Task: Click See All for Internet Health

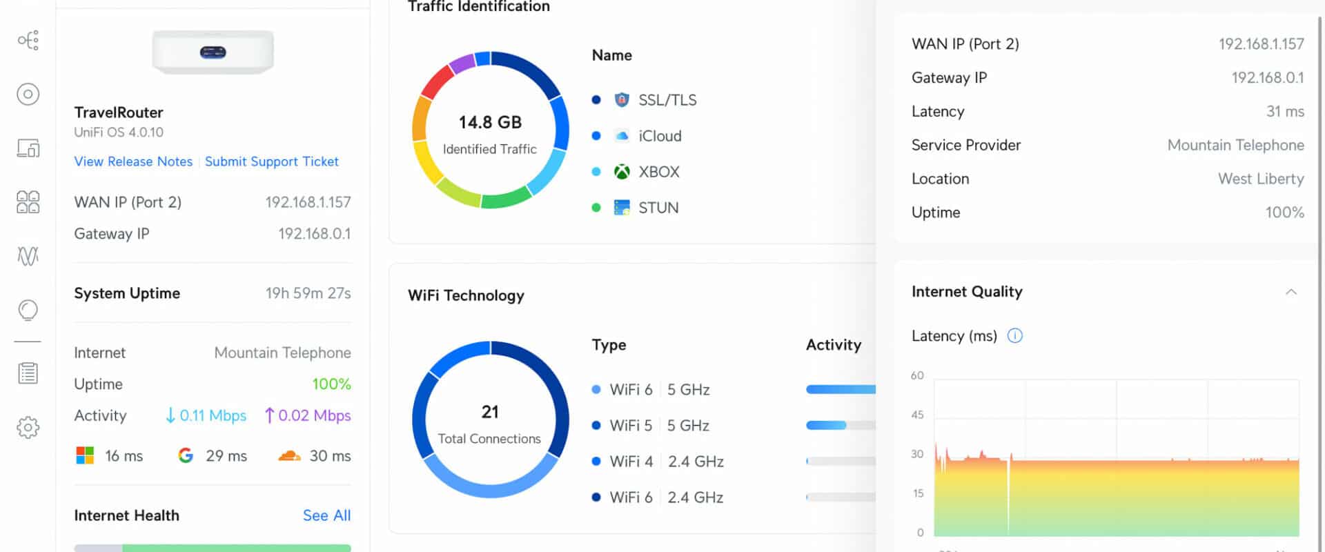Action: coord(326,515)
